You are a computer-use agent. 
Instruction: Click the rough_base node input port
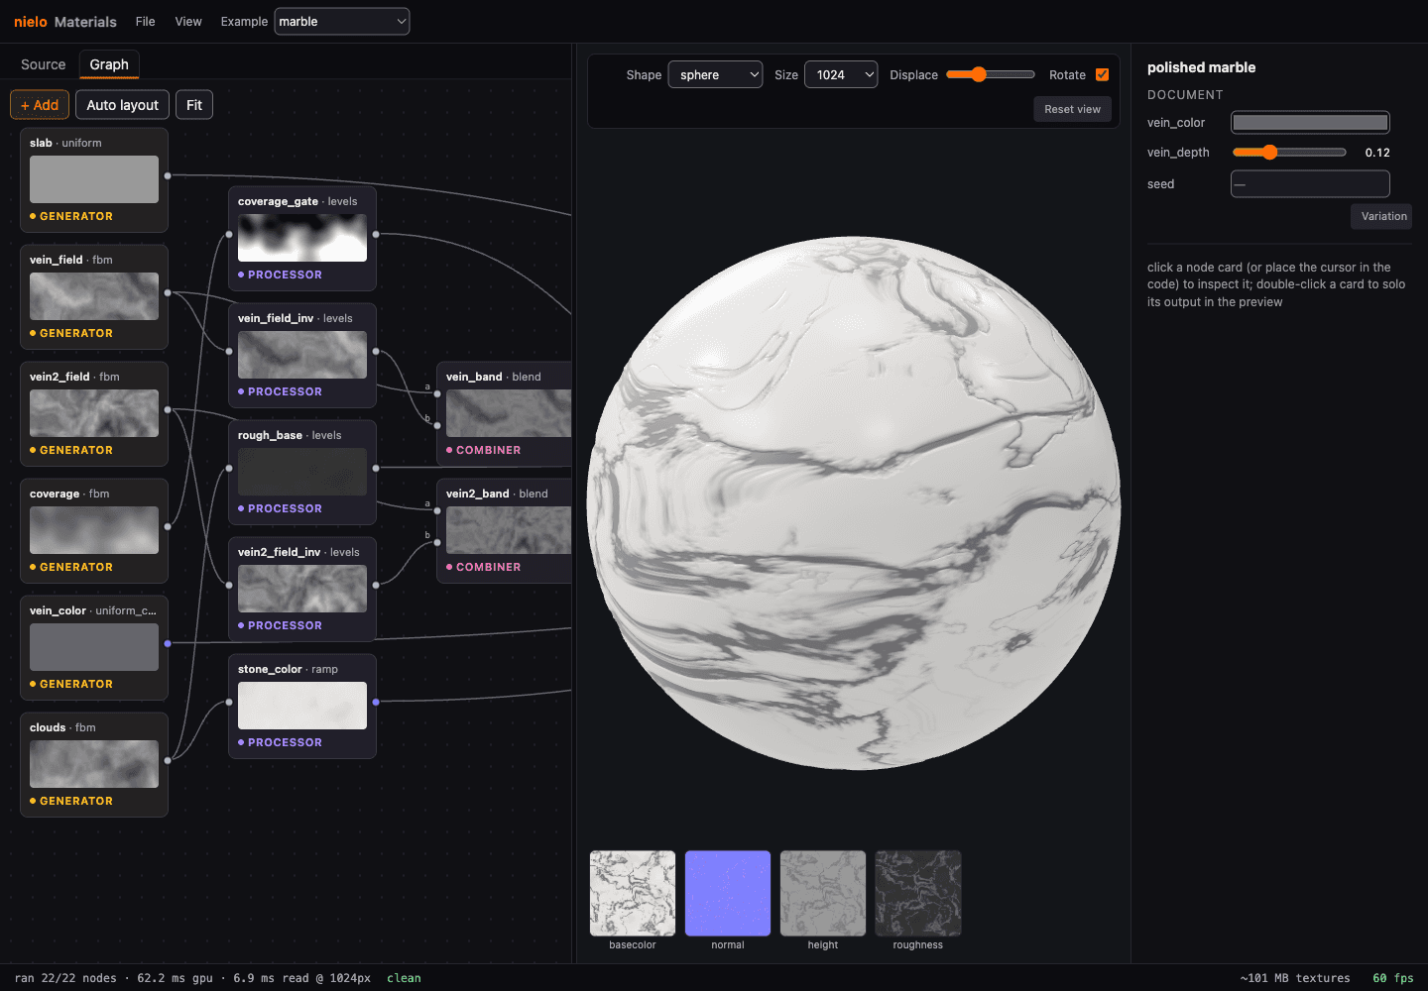(x=229, y=468)
